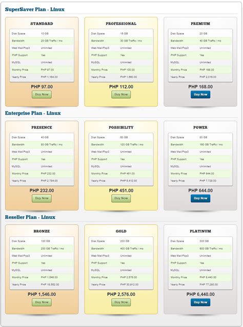Buy the Possibility enterprise plan

click(121, 199)
